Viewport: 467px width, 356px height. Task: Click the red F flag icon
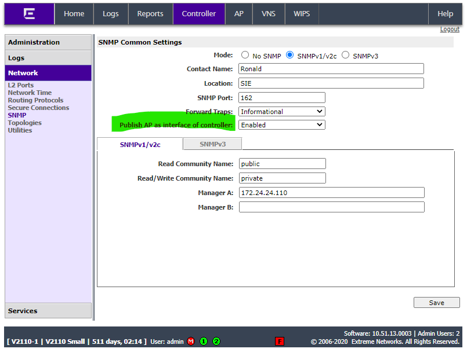click(280, 342)
